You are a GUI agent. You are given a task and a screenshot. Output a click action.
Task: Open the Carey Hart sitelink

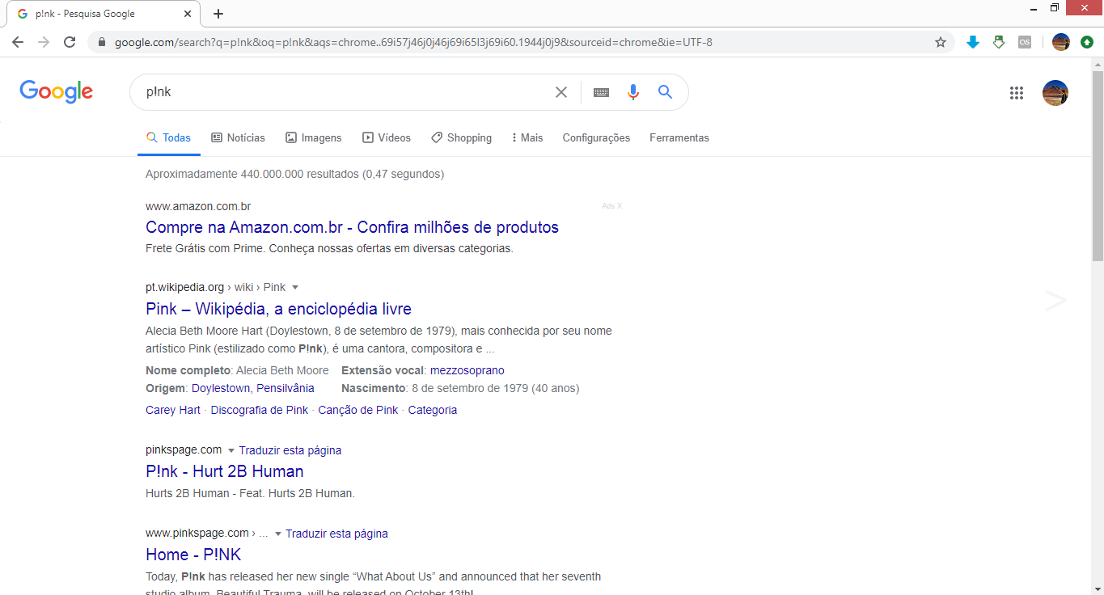pos(173,410)
